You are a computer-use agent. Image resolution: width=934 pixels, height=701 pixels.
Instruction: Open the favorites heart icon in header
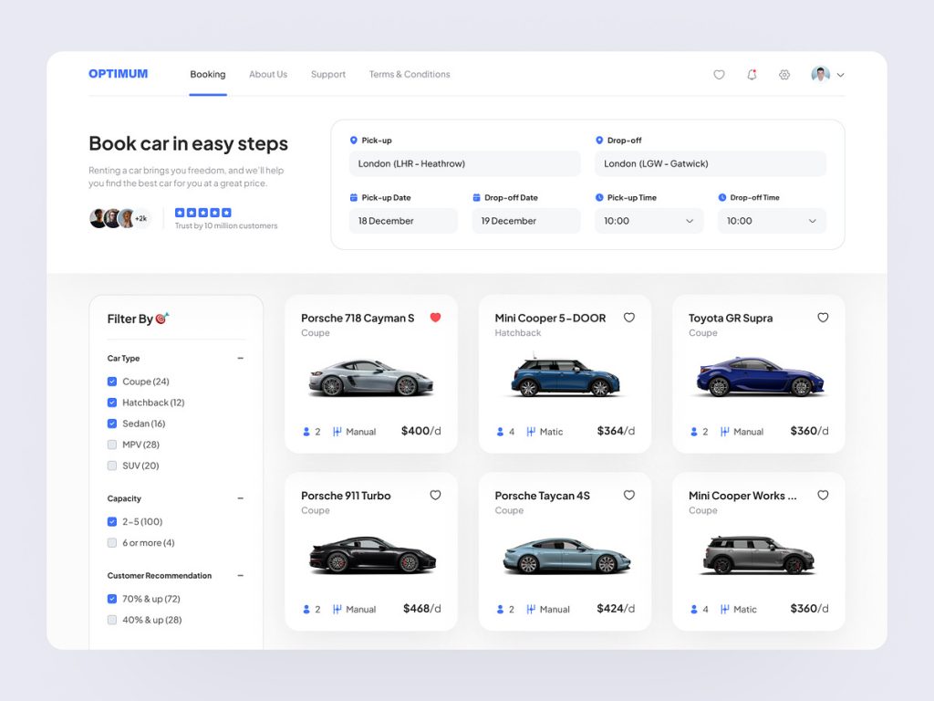(719, 75)
